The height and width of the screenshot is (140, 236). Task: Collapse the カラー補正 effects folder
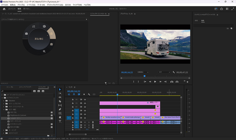[4, 109]
